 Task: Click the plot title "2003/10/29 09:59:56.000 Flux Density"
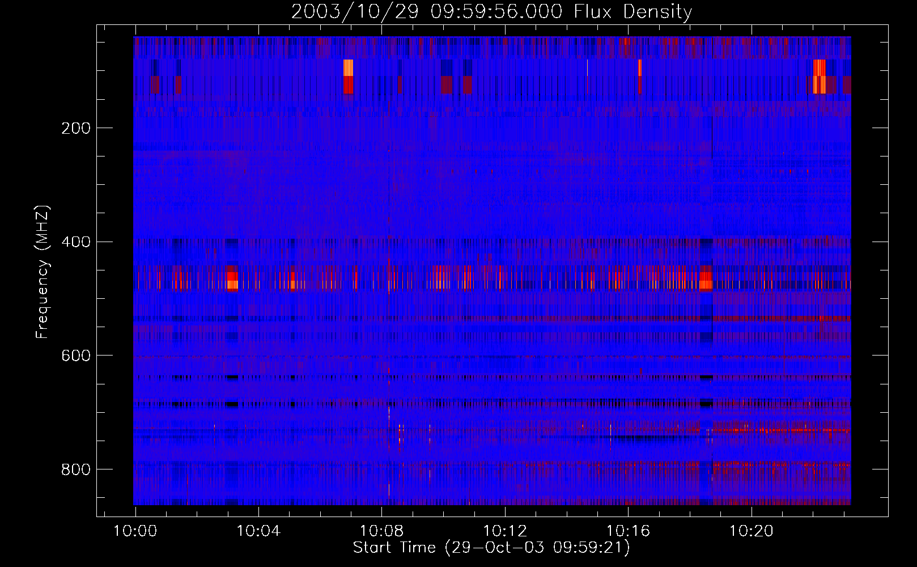[491, 11]
